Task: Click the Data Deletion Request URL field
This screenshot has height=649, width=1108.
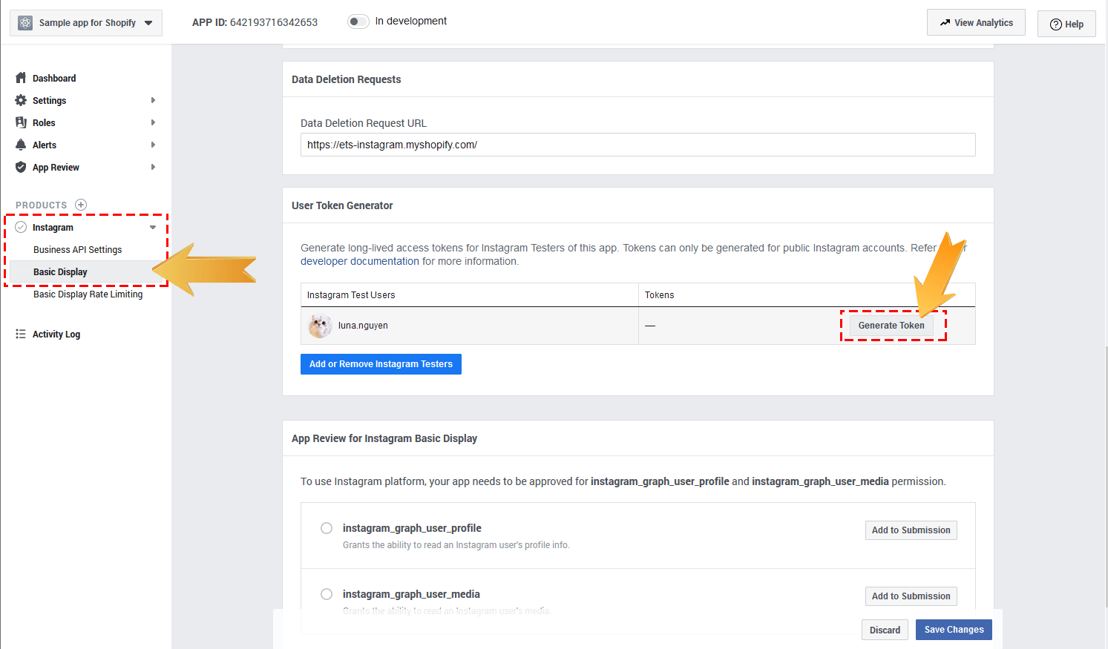Action: [637, 145]
